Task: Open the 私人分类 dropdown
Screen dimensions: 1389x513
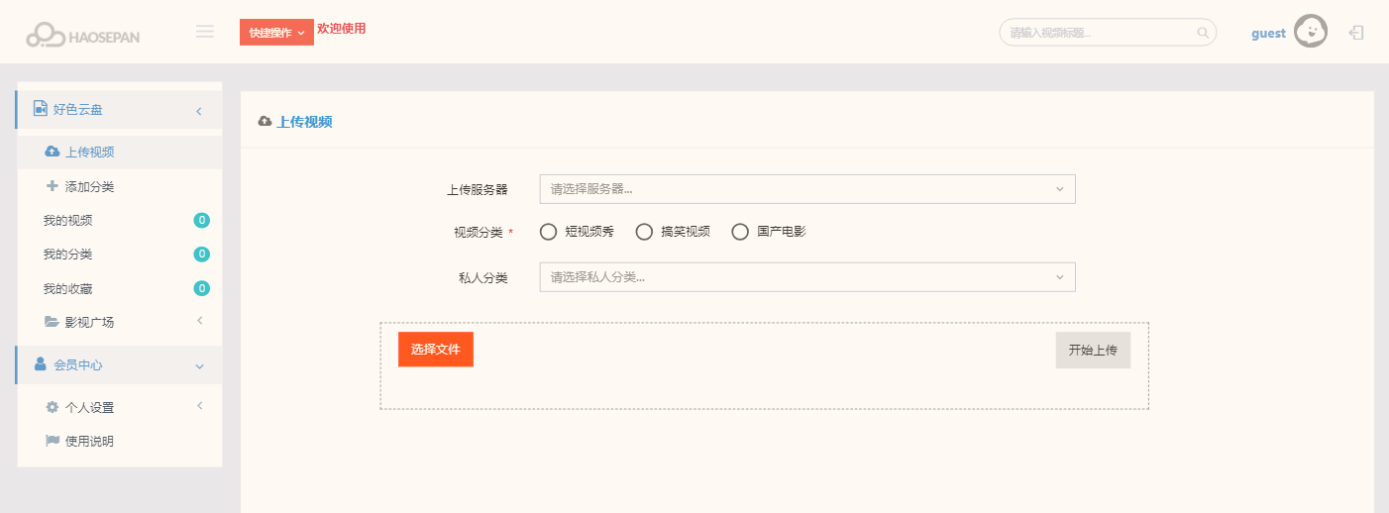Action: pos(806,277)
